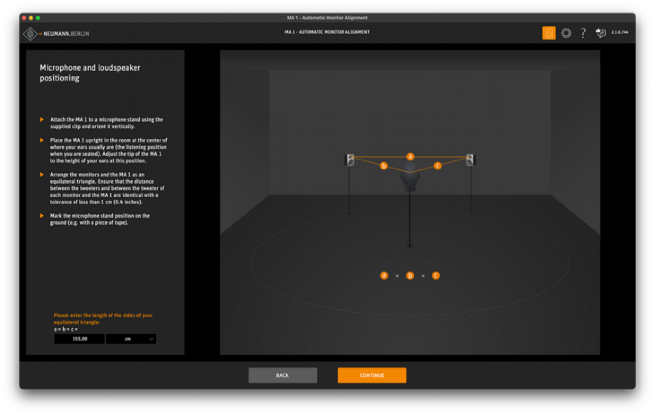Click the b circle in the floor legend
The width and height of the screenshot is (655, 414).
point(410,275)
